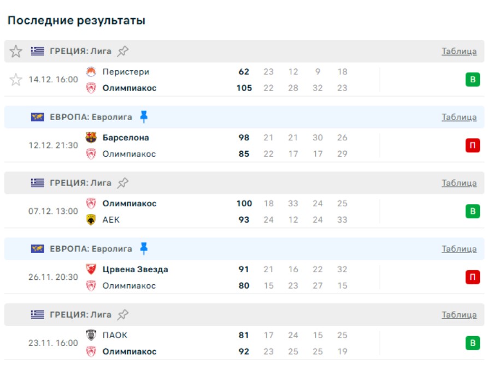
Task: Click the Barcelona team logo
Action: tap(91, 137)
